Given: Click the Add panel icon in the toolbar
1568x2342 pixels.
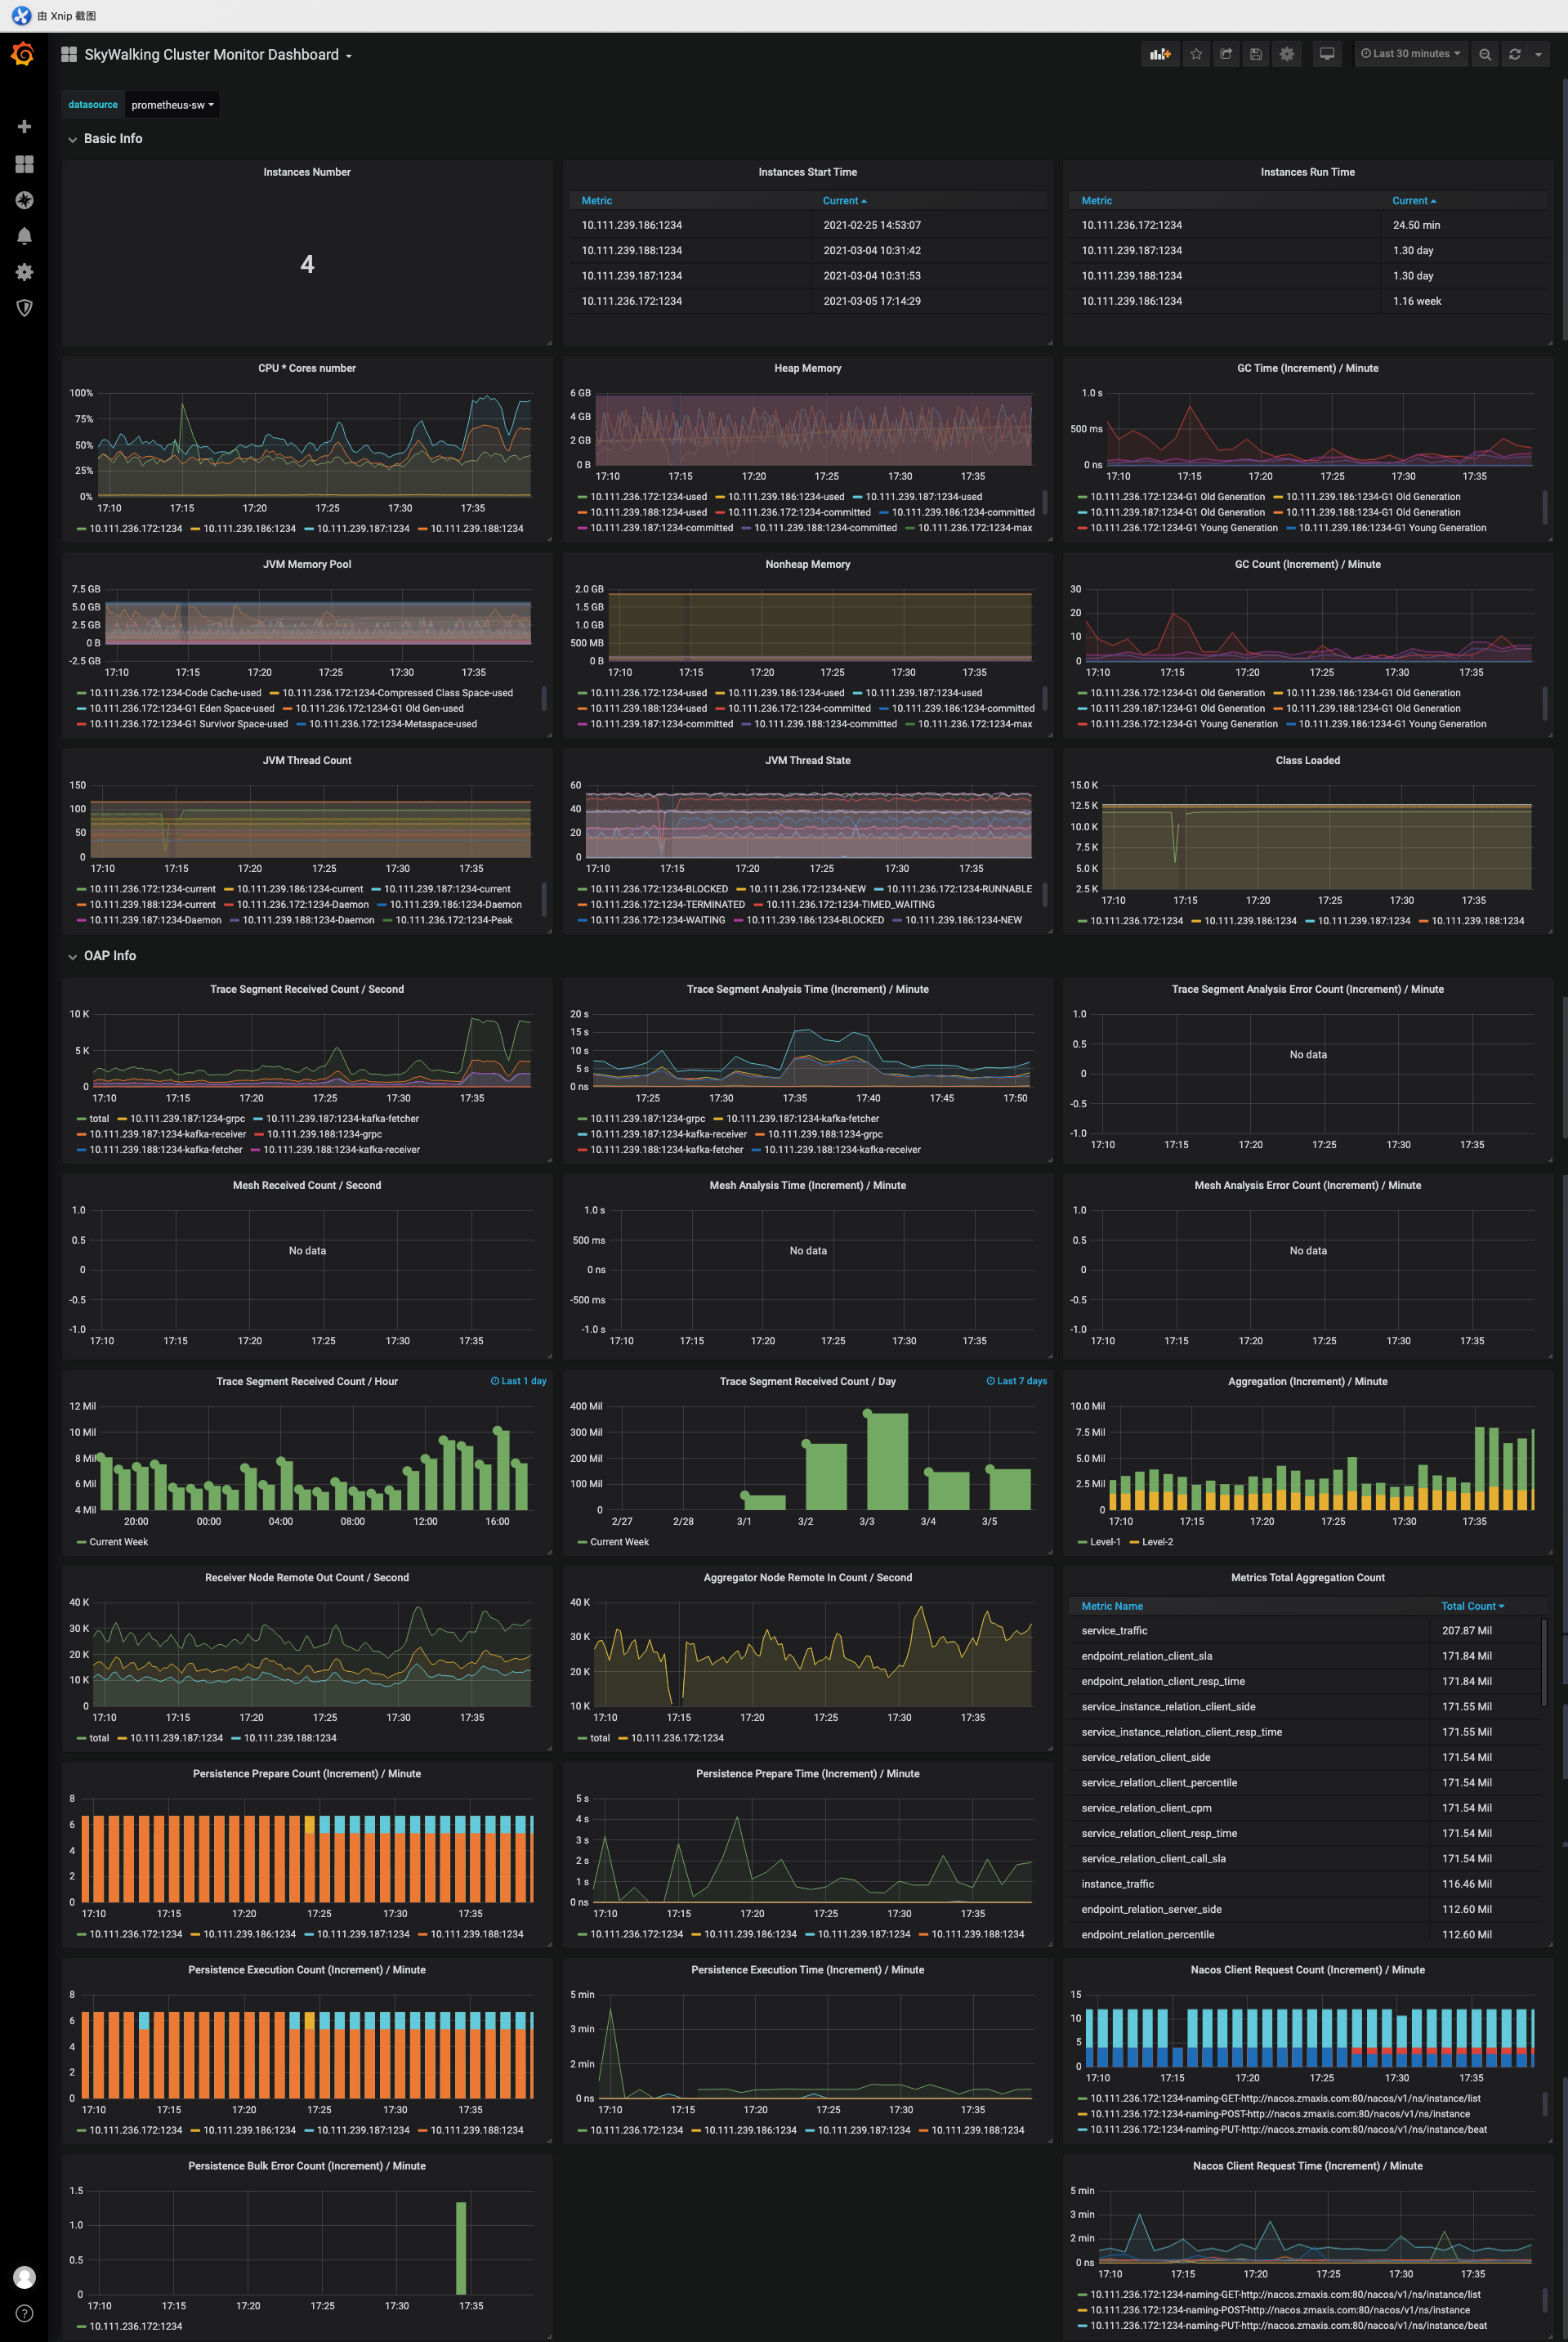Looking at the screenshot, I should pyautogui.click(x=1160, y=54).
